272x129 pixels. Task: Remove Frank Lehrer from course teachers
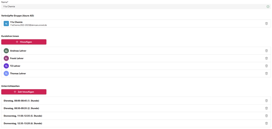coord(266,58)
